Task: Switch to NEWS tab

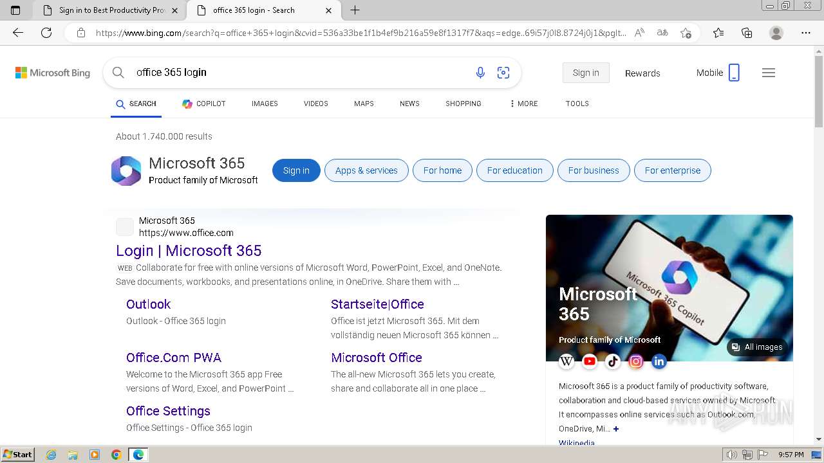Action: (409, 104)
